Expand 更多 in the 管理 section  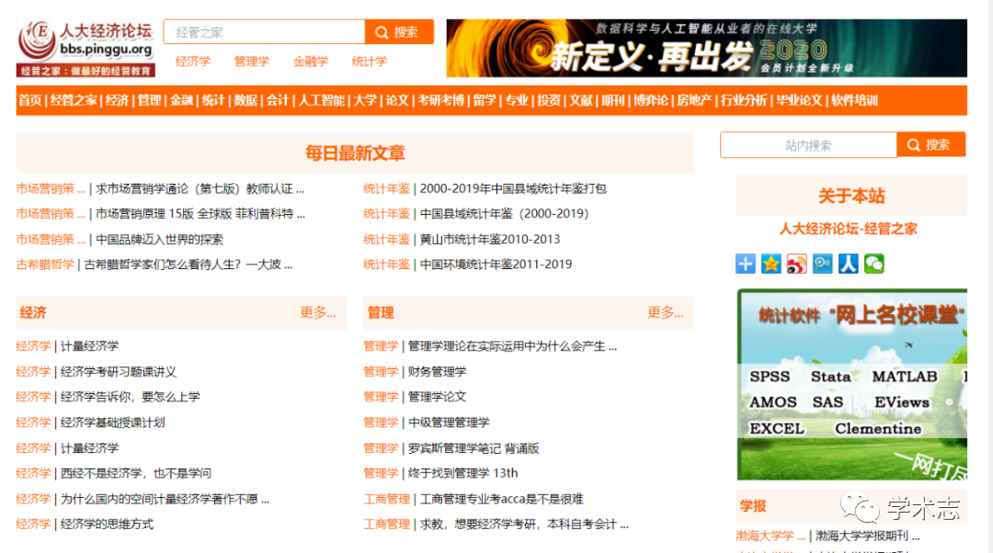[666, 312]
